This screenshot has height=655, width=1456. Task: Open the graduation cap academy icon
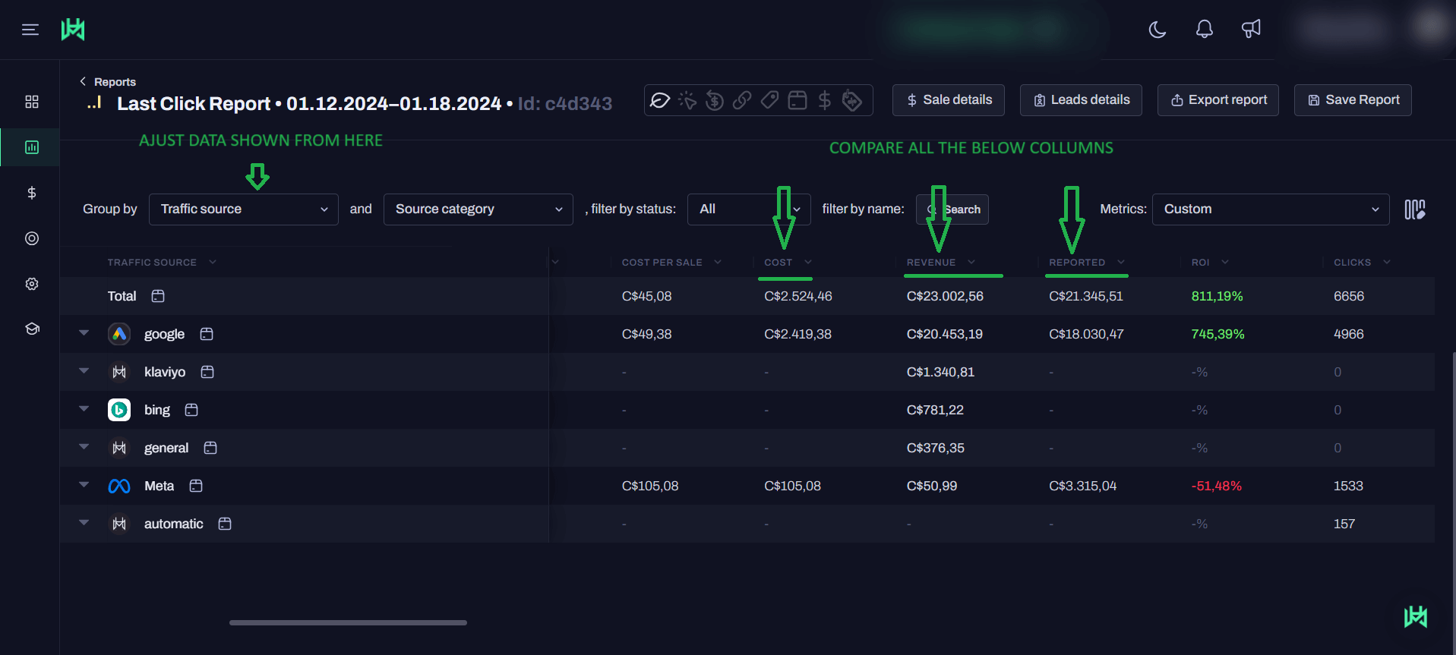[32, 329]
